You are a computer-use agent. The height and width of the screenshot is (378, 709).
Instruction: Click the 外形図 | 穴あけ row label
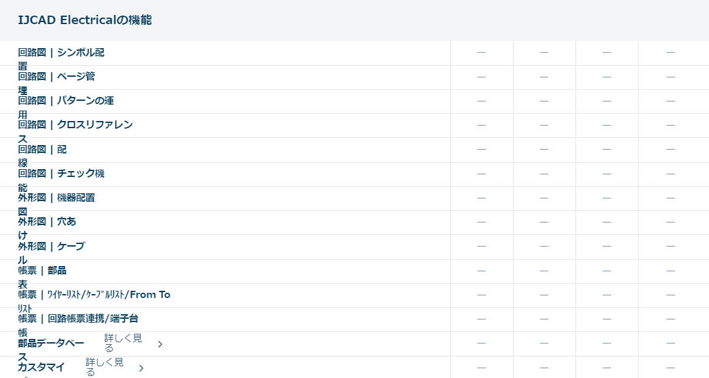click(47, 222)
